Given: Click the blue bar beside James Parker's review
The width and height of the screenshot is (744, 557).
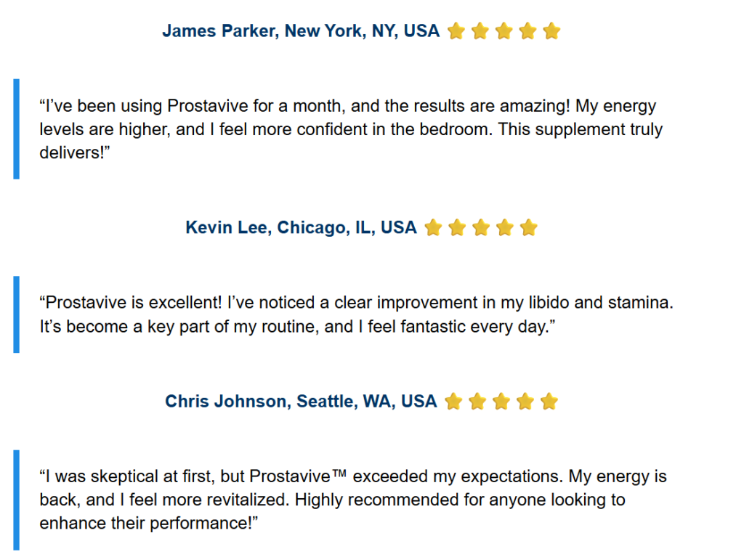Looking at the screenshot, I should pos(17,129).
